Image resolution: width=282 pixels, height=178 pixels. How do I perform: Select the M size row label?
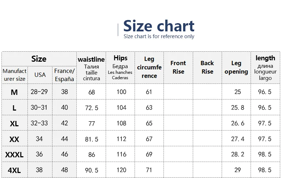point(14,92)
